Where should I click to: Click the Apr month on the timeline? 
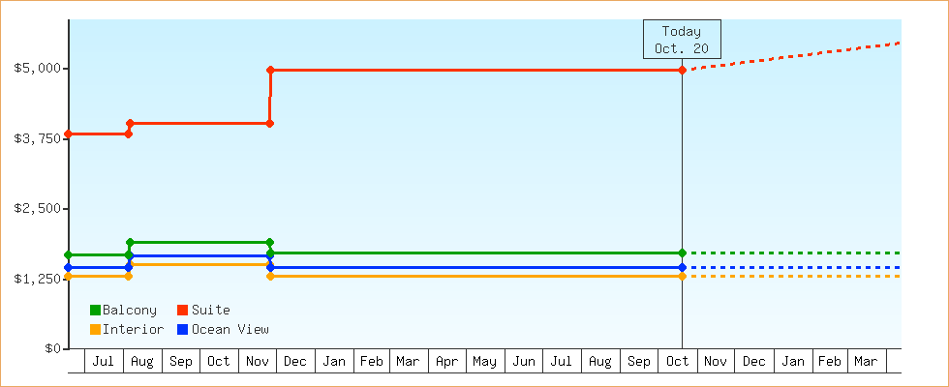[446, 362]
